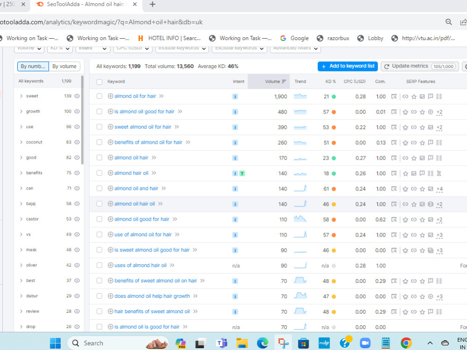Open the Google bookmark

(x=294, y=38)
